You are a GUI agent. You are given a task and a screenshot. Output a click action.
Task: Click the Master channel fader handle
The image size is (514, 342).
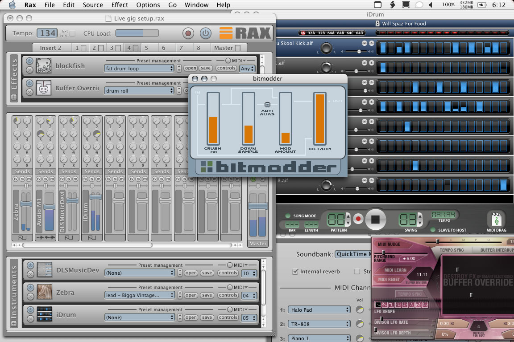click(258, 206)
